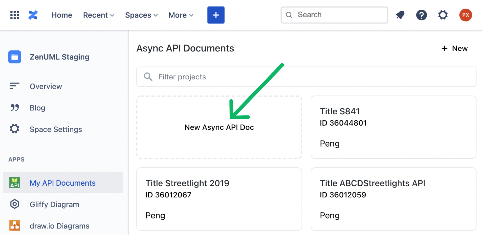The image size is (482, 235).
Task: Create a New Async API Doc card
Action: pos(219,127)
